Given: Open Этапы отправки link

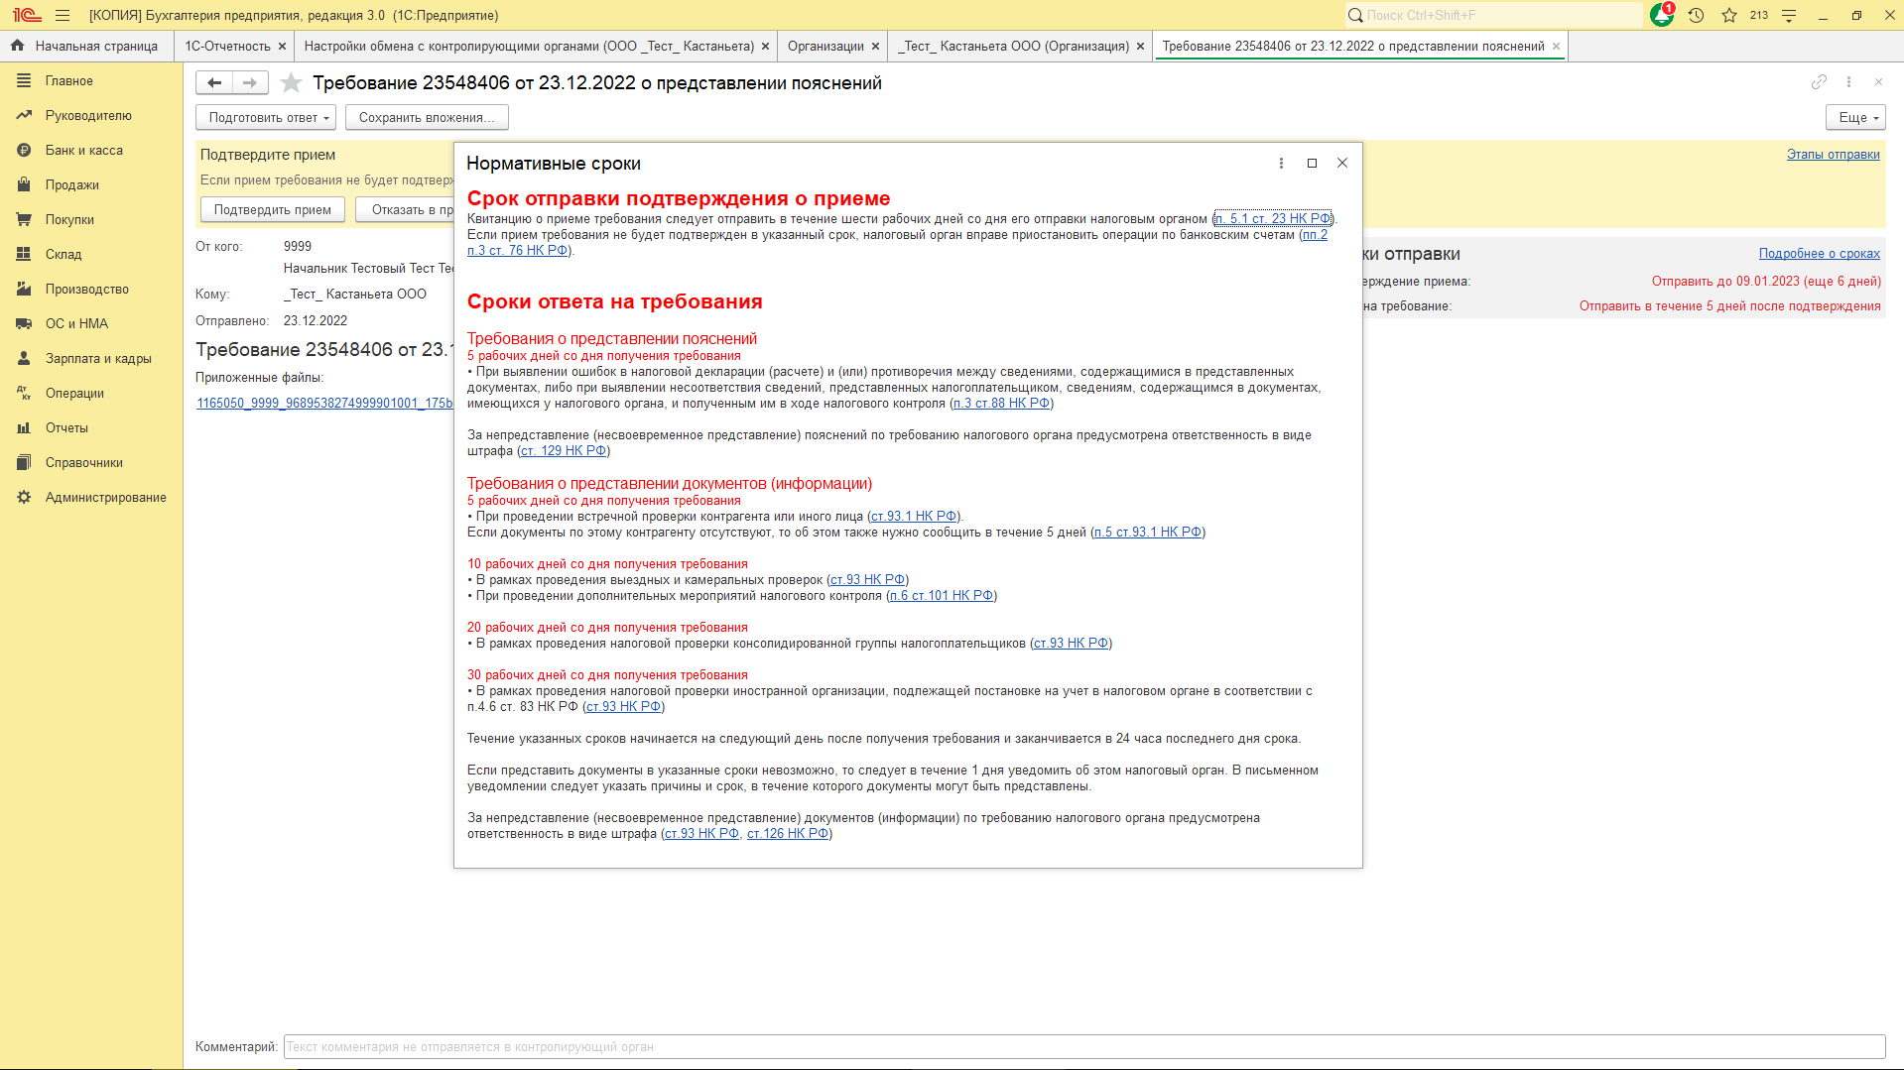Looking at the screenshot, I should 1833,154.
